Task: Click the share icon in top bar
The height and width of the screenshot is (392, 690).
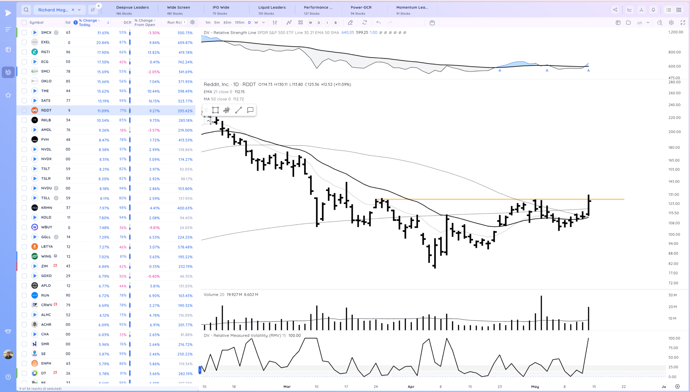Action: point(615,10)
